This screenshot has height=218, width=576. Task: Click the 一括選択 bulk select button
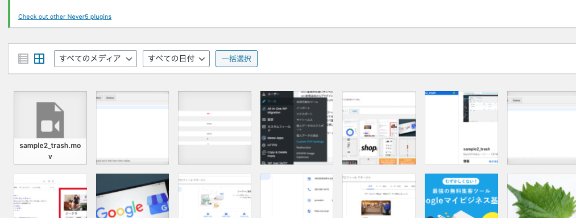[237, 59]
